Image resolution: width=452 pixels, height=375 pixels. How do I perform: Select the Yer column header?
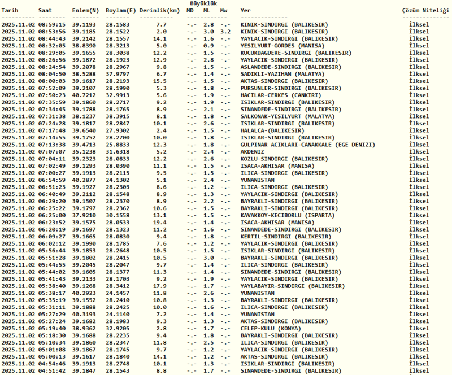click(x=246, y=11)
